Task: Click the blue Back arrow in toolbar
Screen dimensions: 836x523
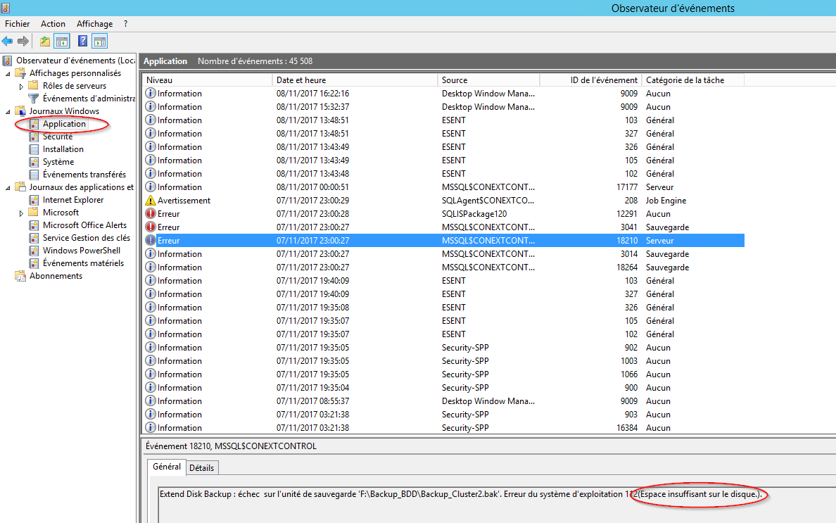Action: [x=8, y=42]
